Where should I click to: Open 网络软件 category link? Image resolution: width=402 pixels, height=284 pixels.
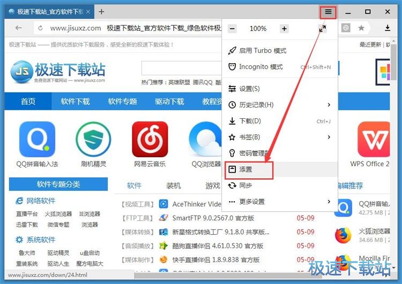click(41, 201)
